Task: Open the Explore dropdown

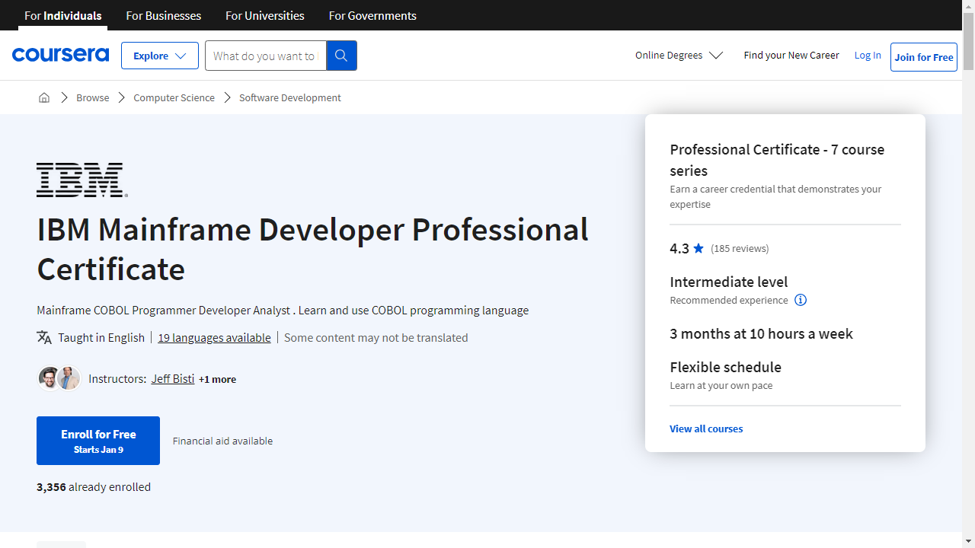Action: click(160, 56)
